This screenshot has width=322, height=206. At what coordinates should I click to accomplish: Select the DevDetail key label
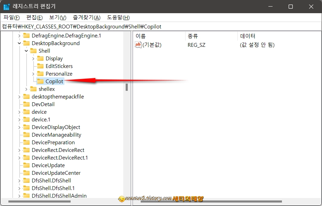43,104
